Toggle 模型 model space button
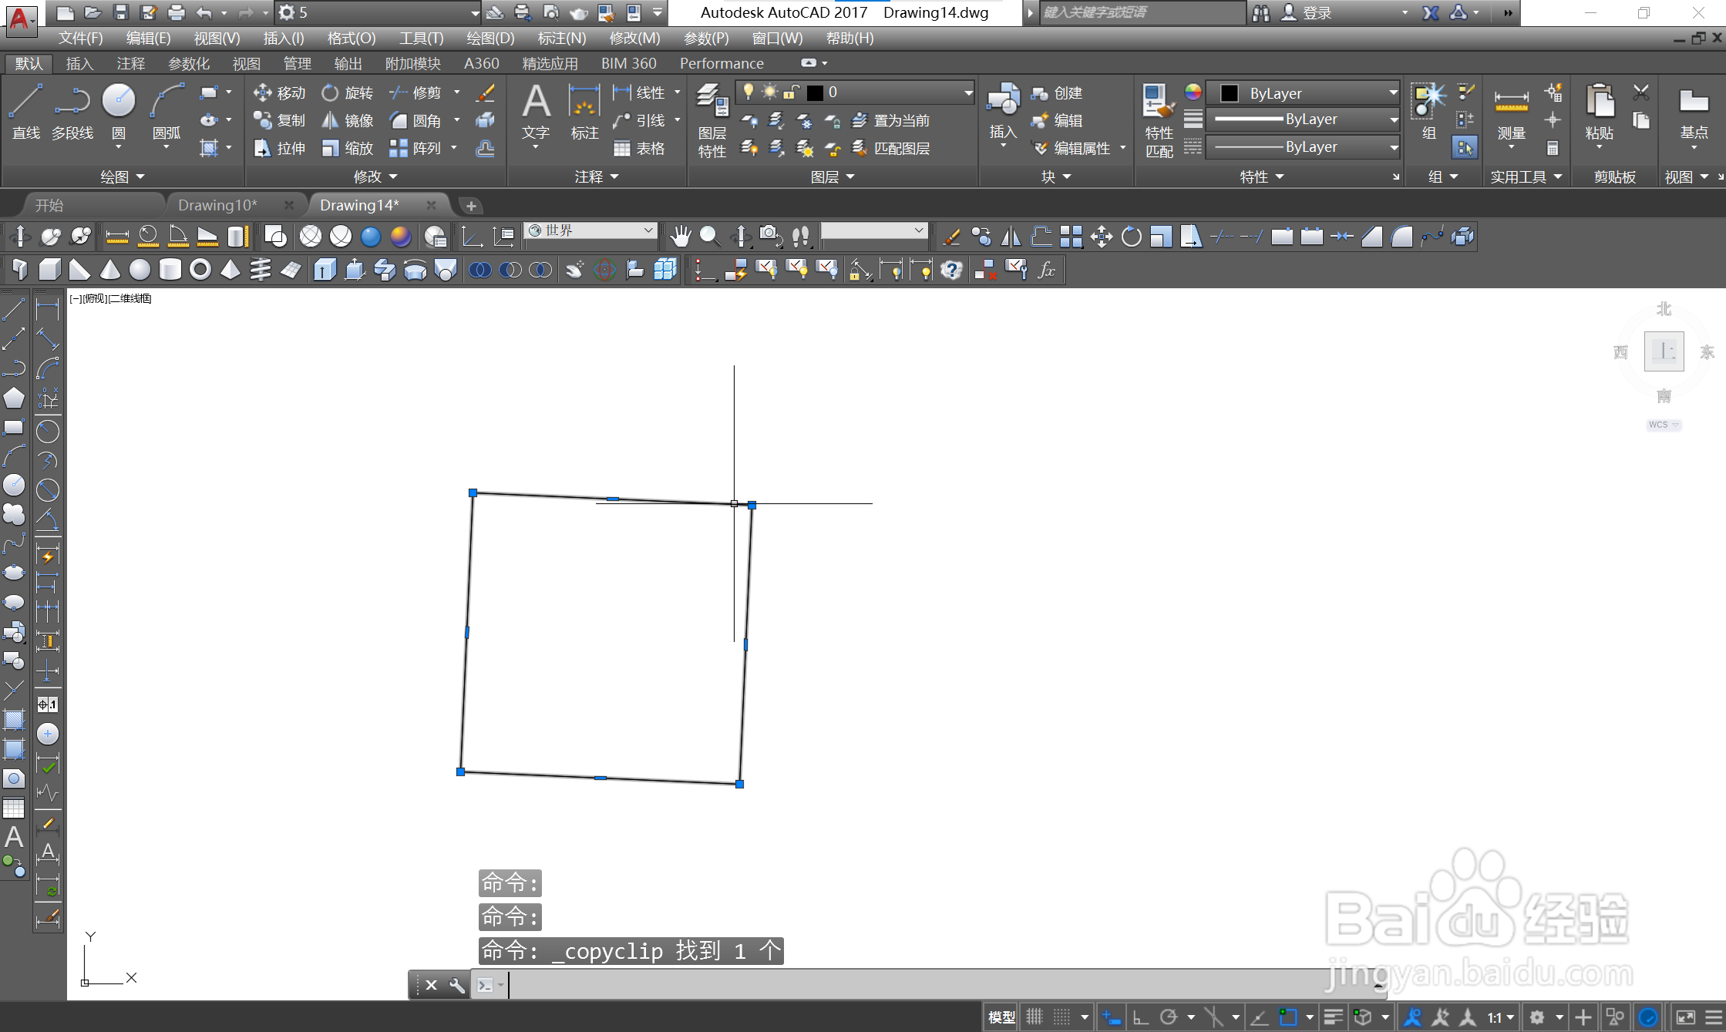 pyautogui.click(x=1001, y=1017)
